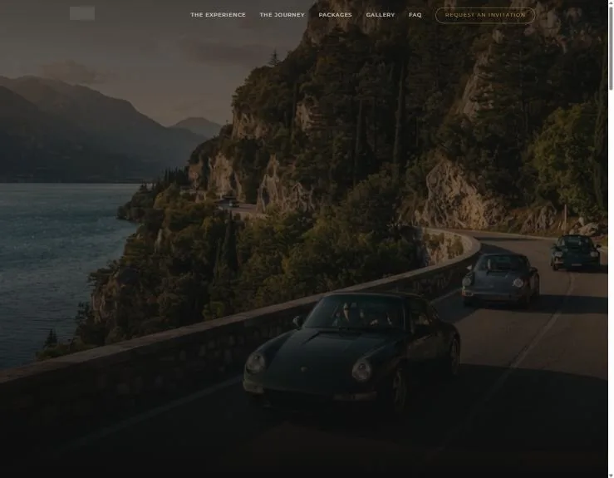This screenshot has width=614, height=478.
Task: View the Gallery page
Action: 381,15
